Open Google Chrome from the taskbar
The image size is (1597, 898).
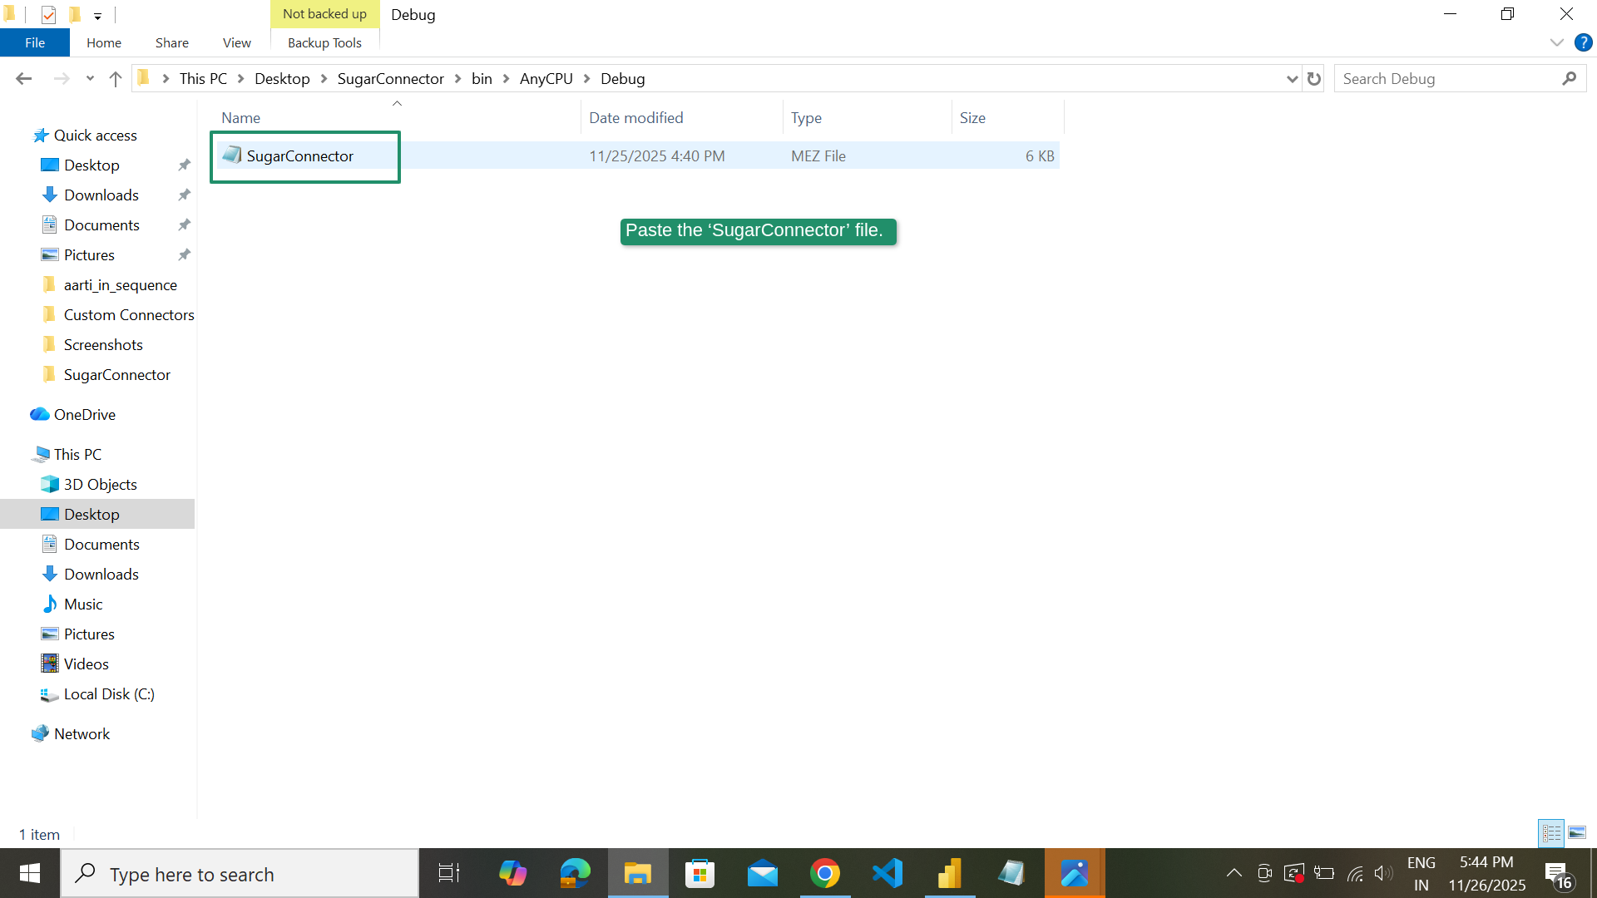tap(825, 873)
